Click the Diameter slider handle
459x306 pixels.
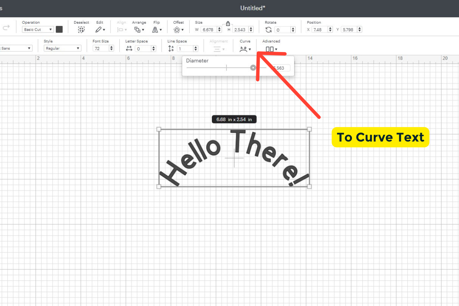point(253,68)
